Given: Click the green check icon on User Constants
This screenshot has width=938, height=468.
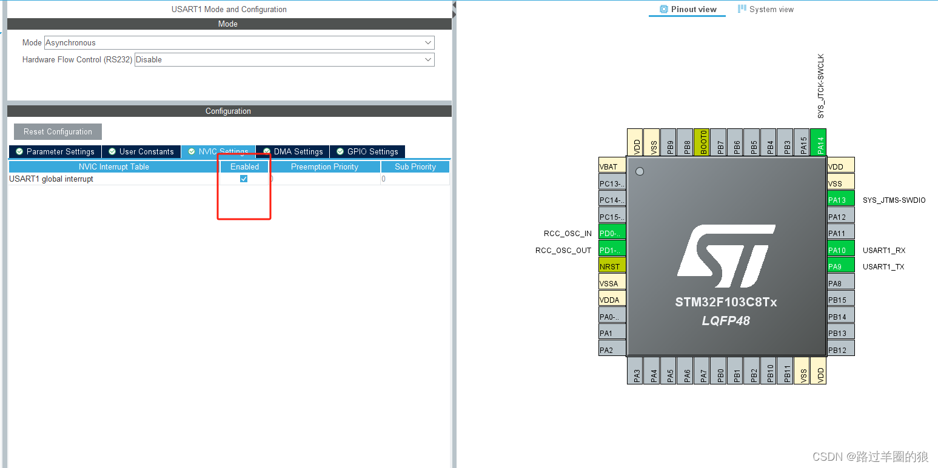Looking at the screenshot, I should pyautogui.click(x=112, y=151).
